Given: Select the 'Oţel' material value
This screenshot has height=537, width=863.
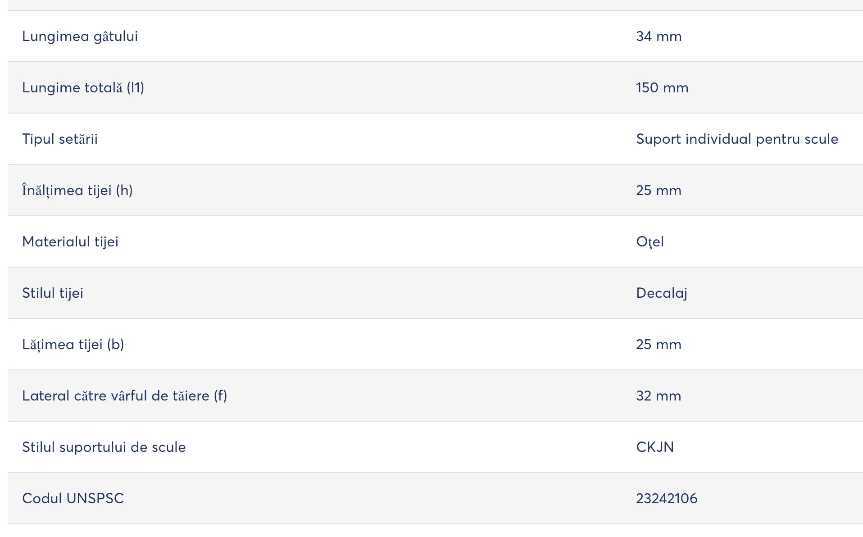Looking at the screenshot, I should 650,242.
